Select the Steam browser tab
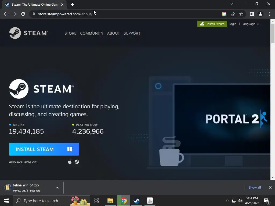 pyautogui.click(x=34, y=5)
